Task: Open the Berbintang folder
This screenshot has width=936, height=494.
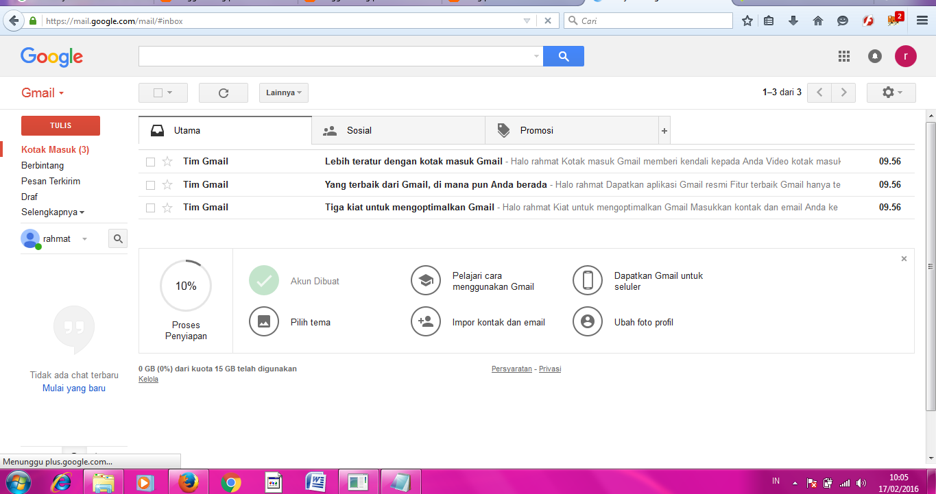Action: [x=43, y=165]
